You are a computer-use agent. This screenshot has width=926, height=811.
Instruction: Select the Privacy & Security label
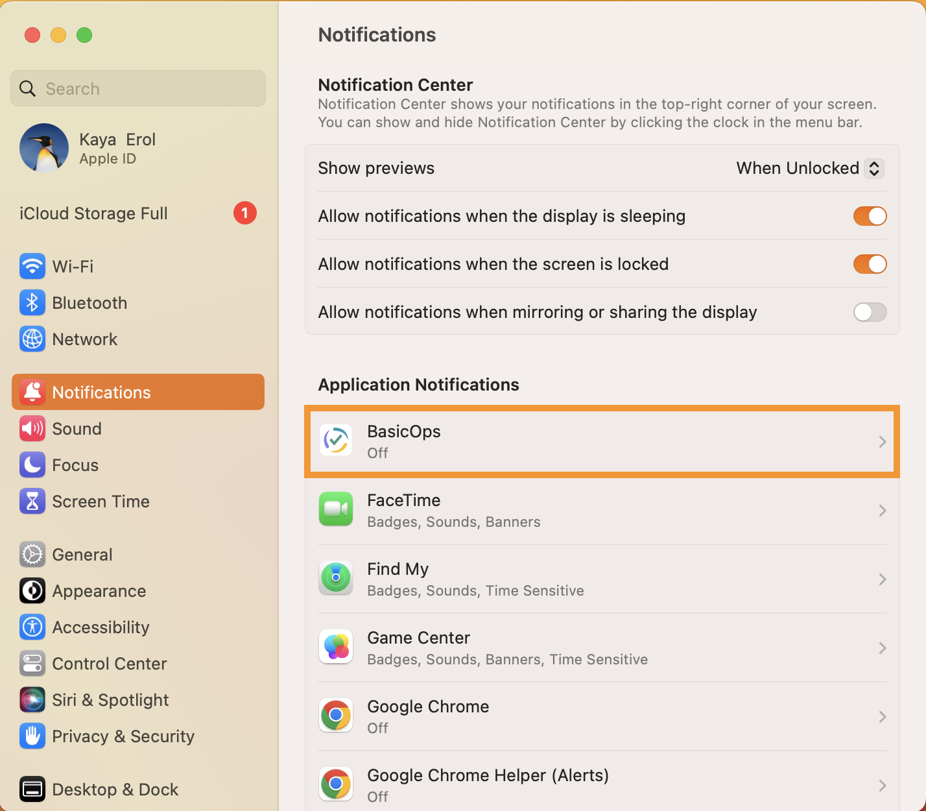tap(123, 736)
